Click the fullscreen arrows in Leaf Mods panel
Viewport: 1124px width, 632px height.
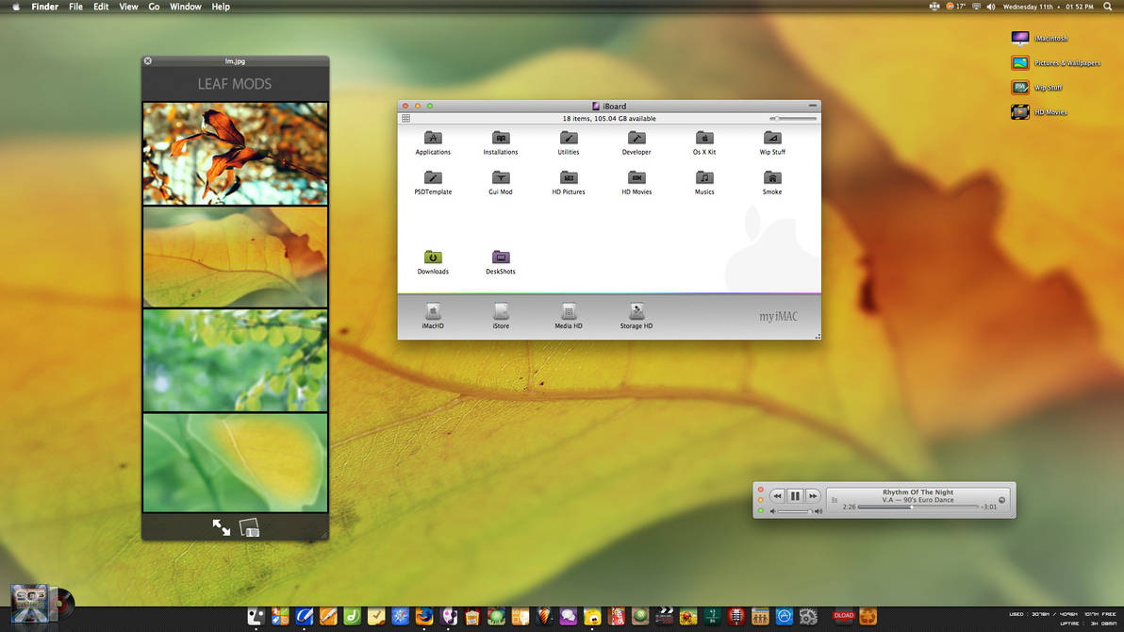pos(221,527)
